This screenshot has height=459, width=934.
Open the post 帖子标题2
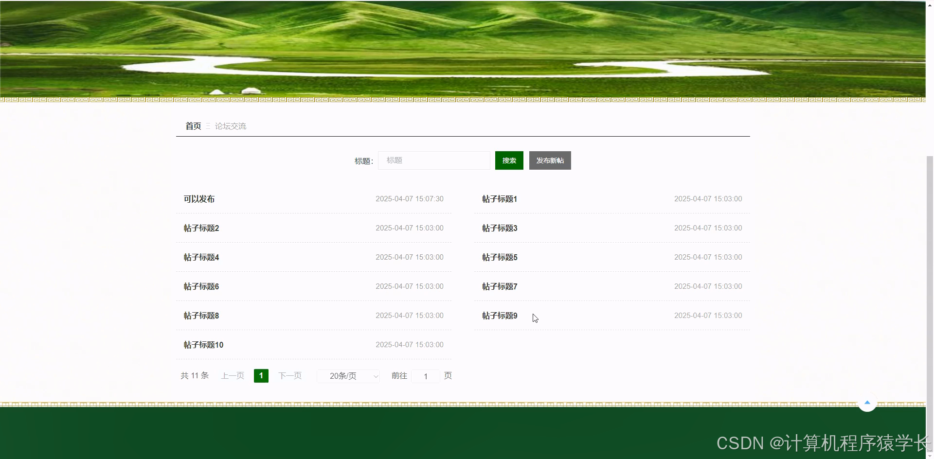pyautogui.click(x=201, y=228)
